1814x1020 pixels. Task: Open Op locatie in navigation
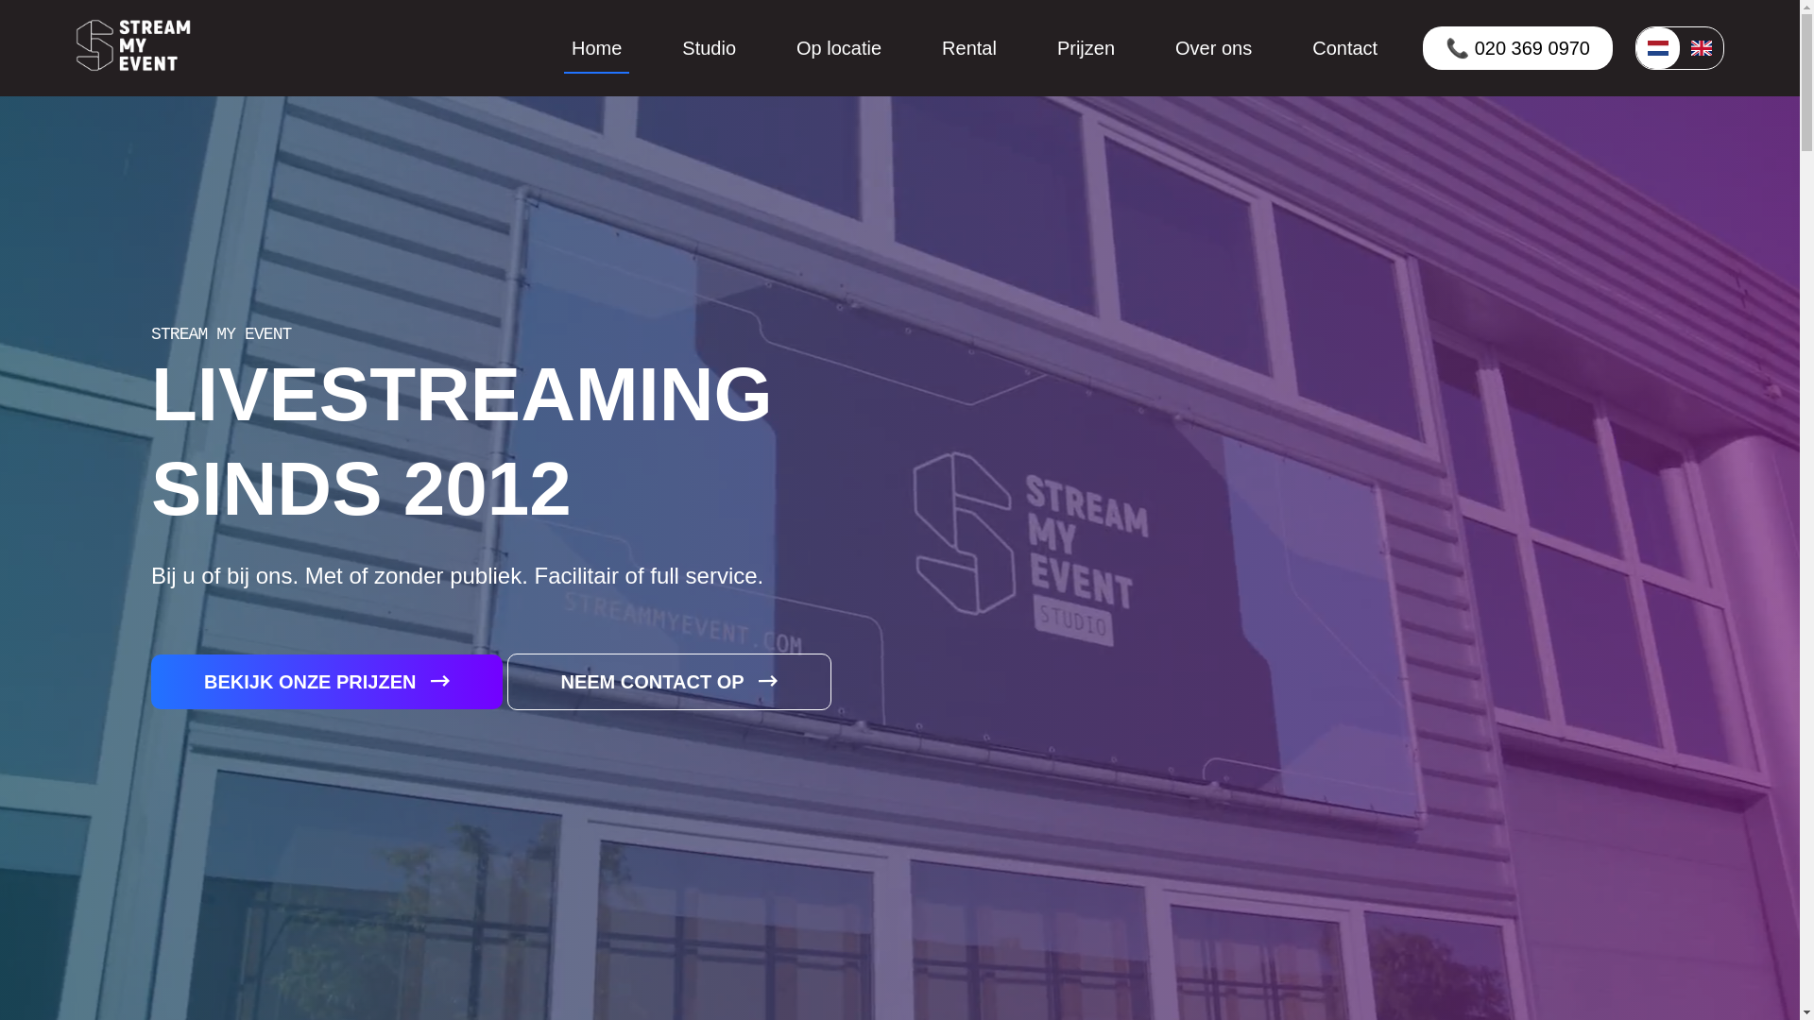(x=838, y=48)
